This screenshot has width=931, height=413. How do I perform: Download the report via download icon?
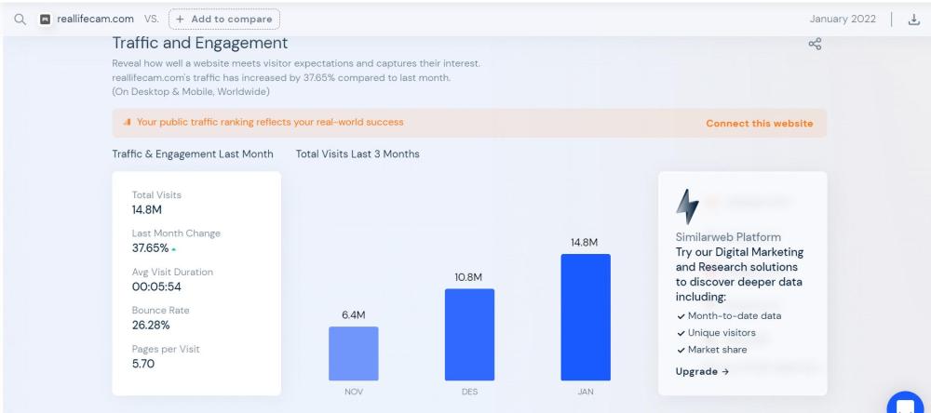[x=913, y=19]
